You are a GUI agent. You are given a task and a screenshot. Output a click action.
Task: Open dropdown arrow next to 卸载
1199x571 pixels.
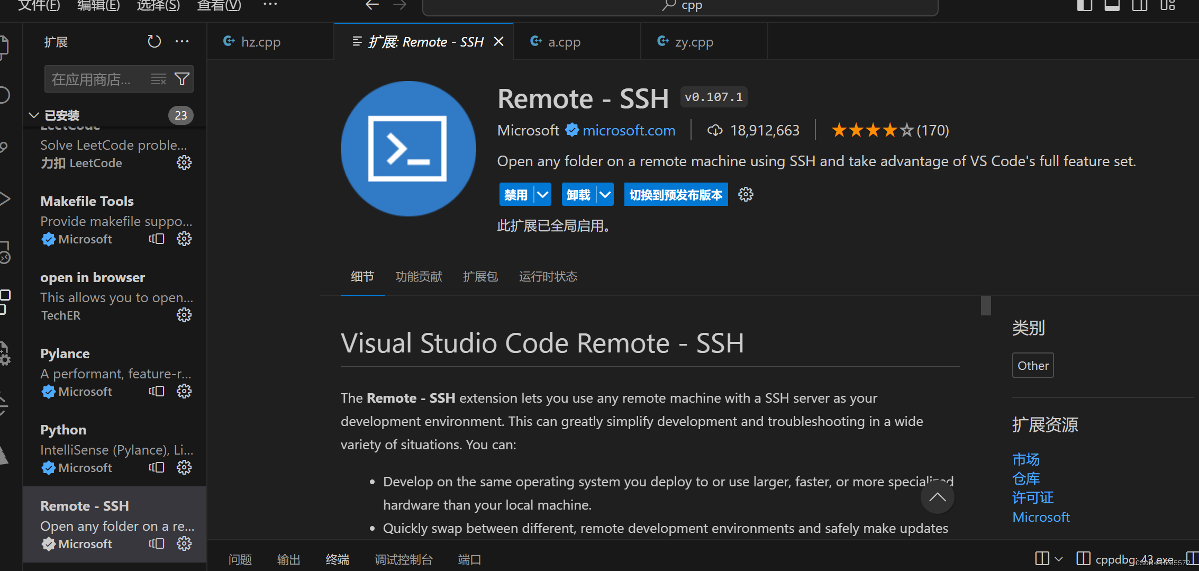point(605,195)
